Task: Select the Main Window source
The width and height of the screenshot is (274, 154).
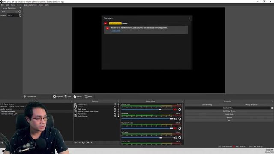Action: [82, 114]
